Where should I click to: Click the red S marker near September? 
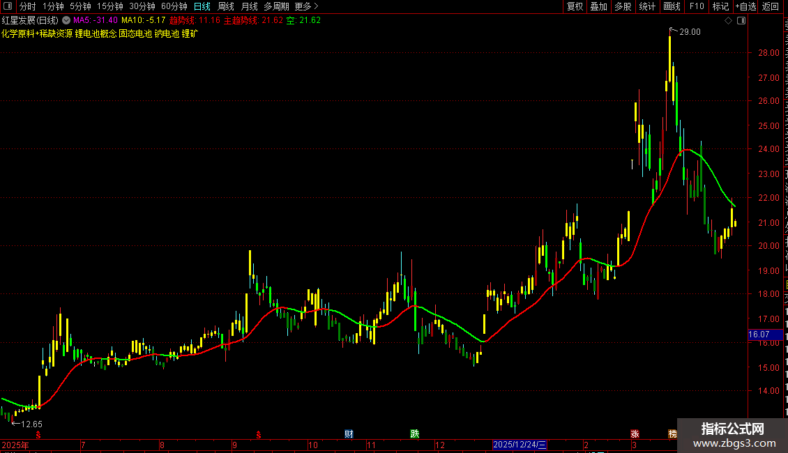click(x=259, y=434)
